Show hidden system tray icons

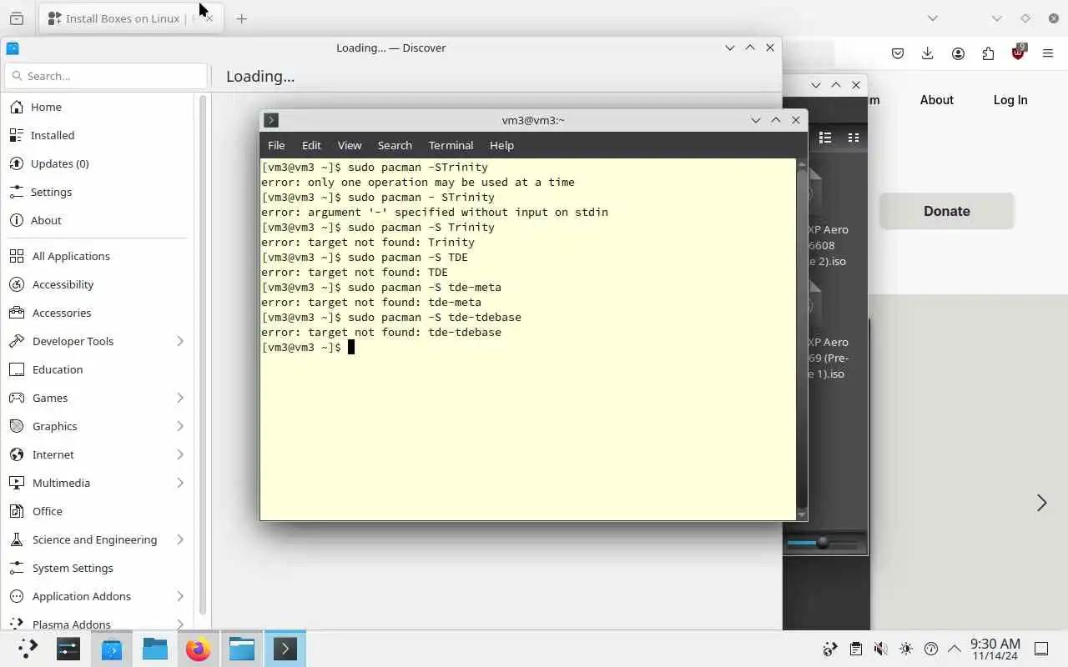[x=954, y=649]
